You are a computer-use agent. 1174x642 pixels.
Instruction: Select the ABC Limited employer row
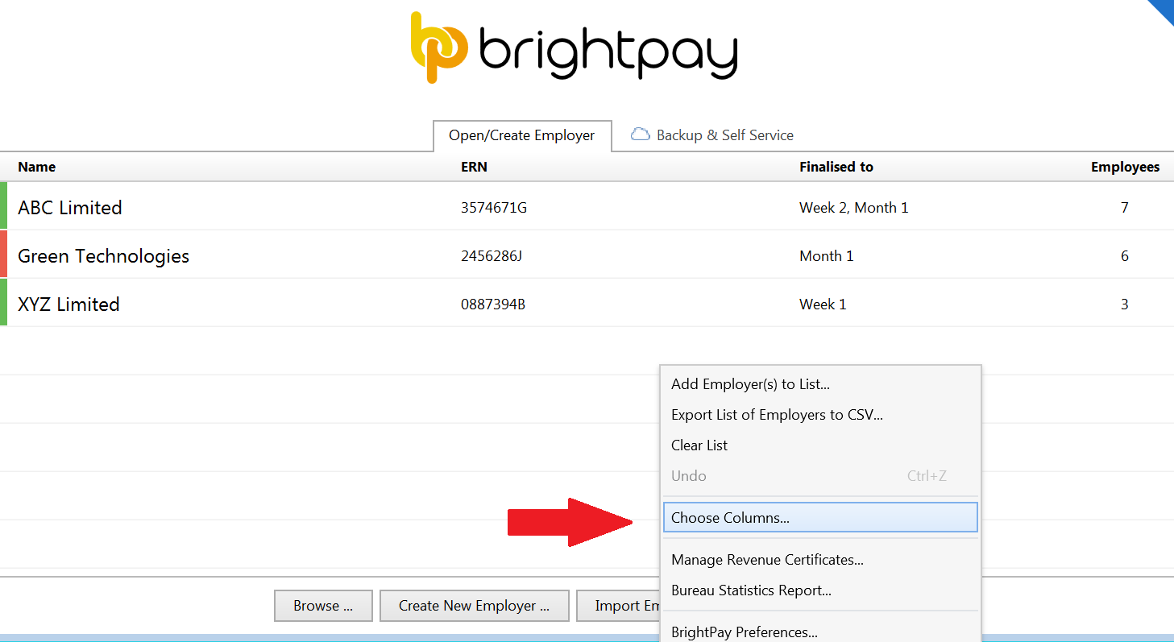point(587,207)
